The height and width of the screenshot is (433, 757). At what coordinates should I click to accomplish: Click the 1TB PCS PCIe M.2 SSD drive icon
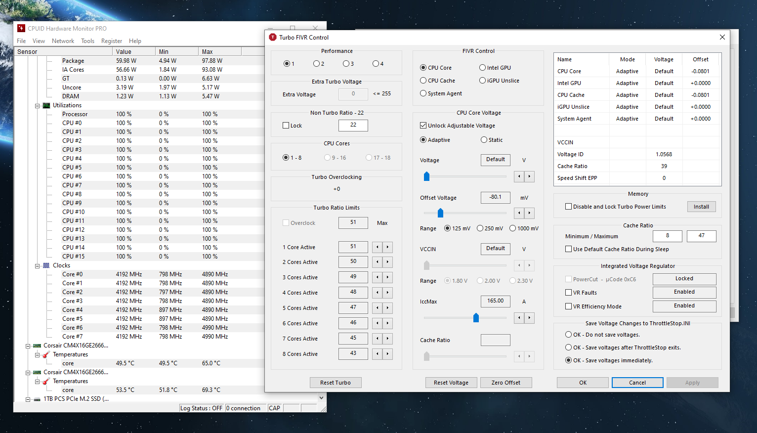click(x=37, y=399)
